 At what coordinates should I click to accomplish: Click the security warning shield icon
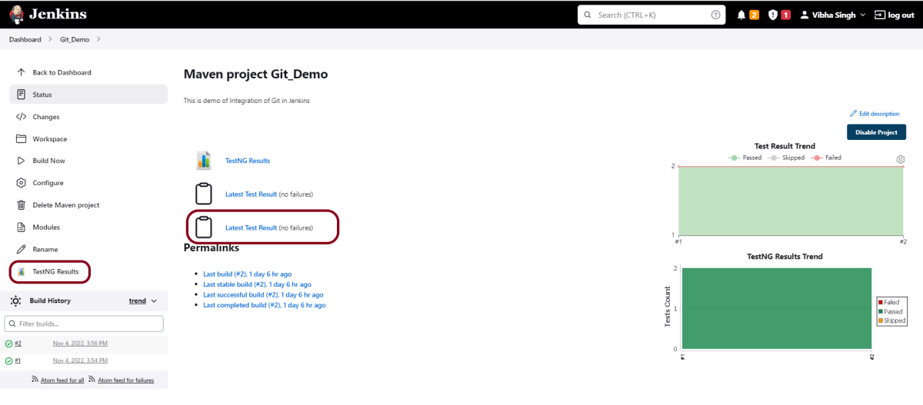[773, 15]
